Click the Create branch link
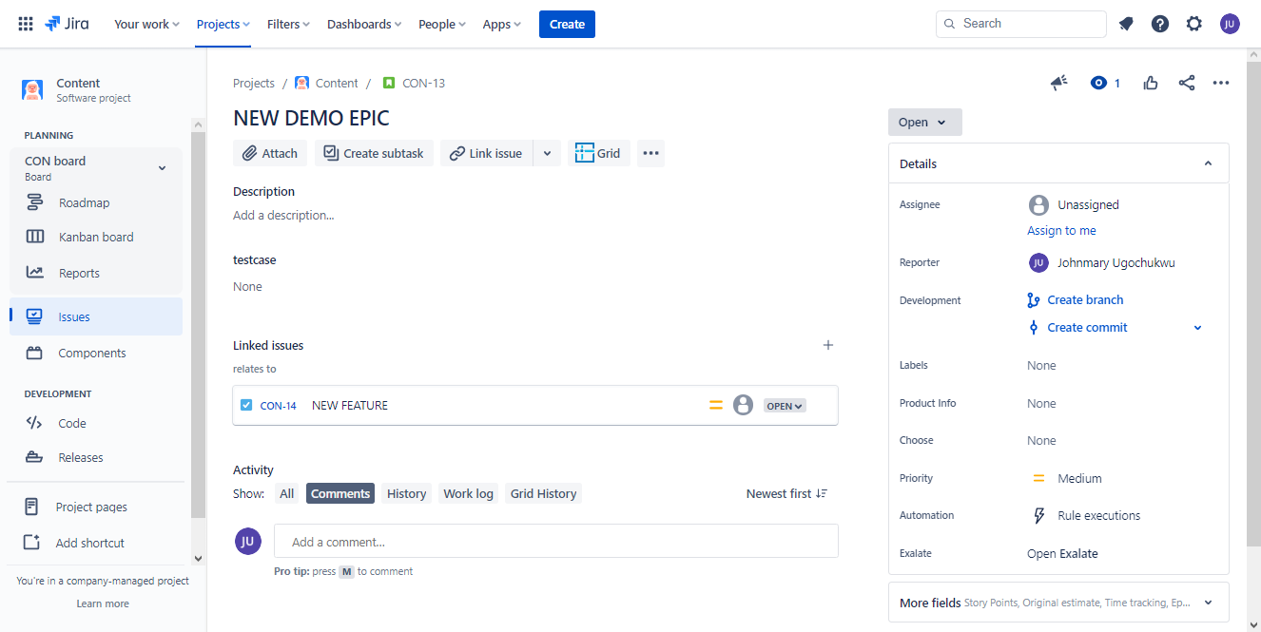This screenshot has height=632, width=1261. [1084, 299]
